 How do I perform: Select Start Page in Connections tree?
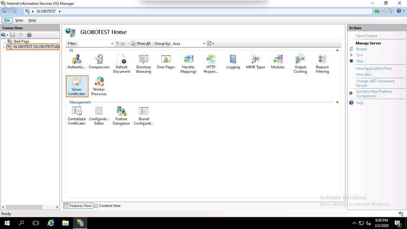tap(21, 41)
